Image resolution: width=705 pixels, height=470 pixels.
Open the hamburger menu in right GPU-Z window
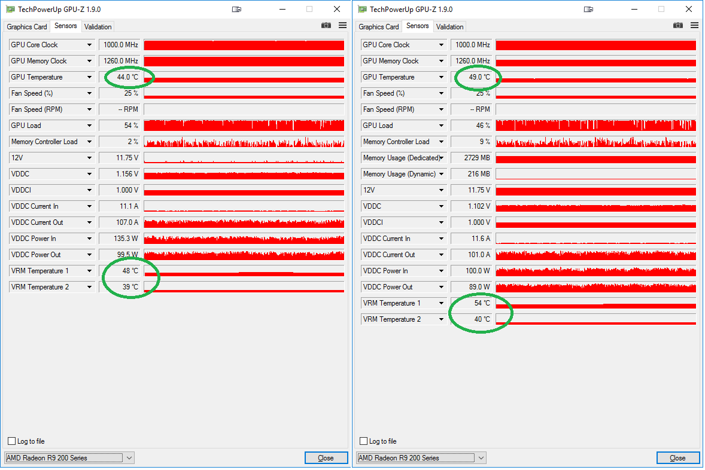pos(695,26)
